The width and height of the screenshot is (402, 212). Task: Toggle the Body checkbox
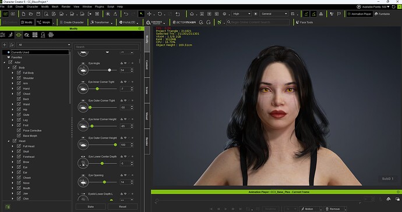point(15,67)
